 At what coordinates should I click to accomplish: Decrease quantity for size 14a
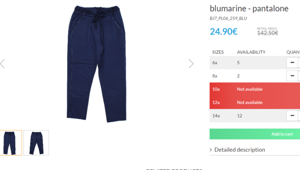(292, 116)
